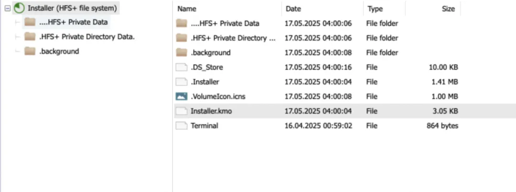The height and width of the screenshot is (192, 516).
Task: Sort file list by Name column
Action: click(x=187, y=9)
